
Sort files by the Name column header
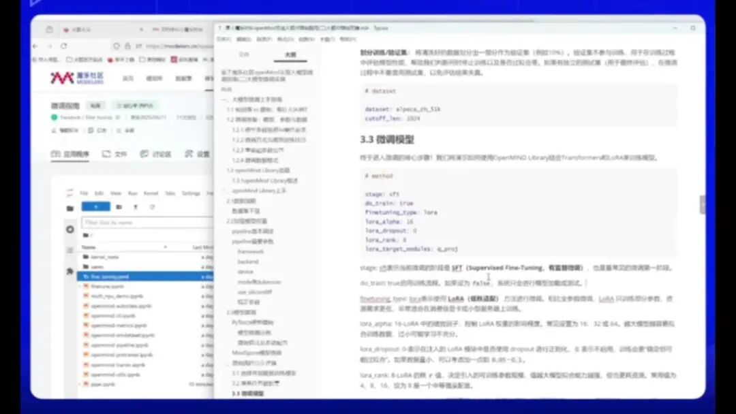pos(88,247)
